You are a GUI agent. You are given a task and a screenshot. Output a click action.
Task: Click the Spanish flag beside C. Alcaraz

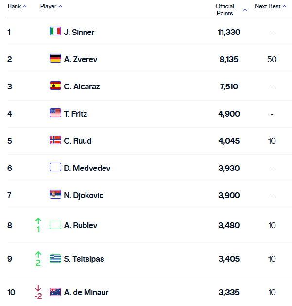[x=55, y=86]
